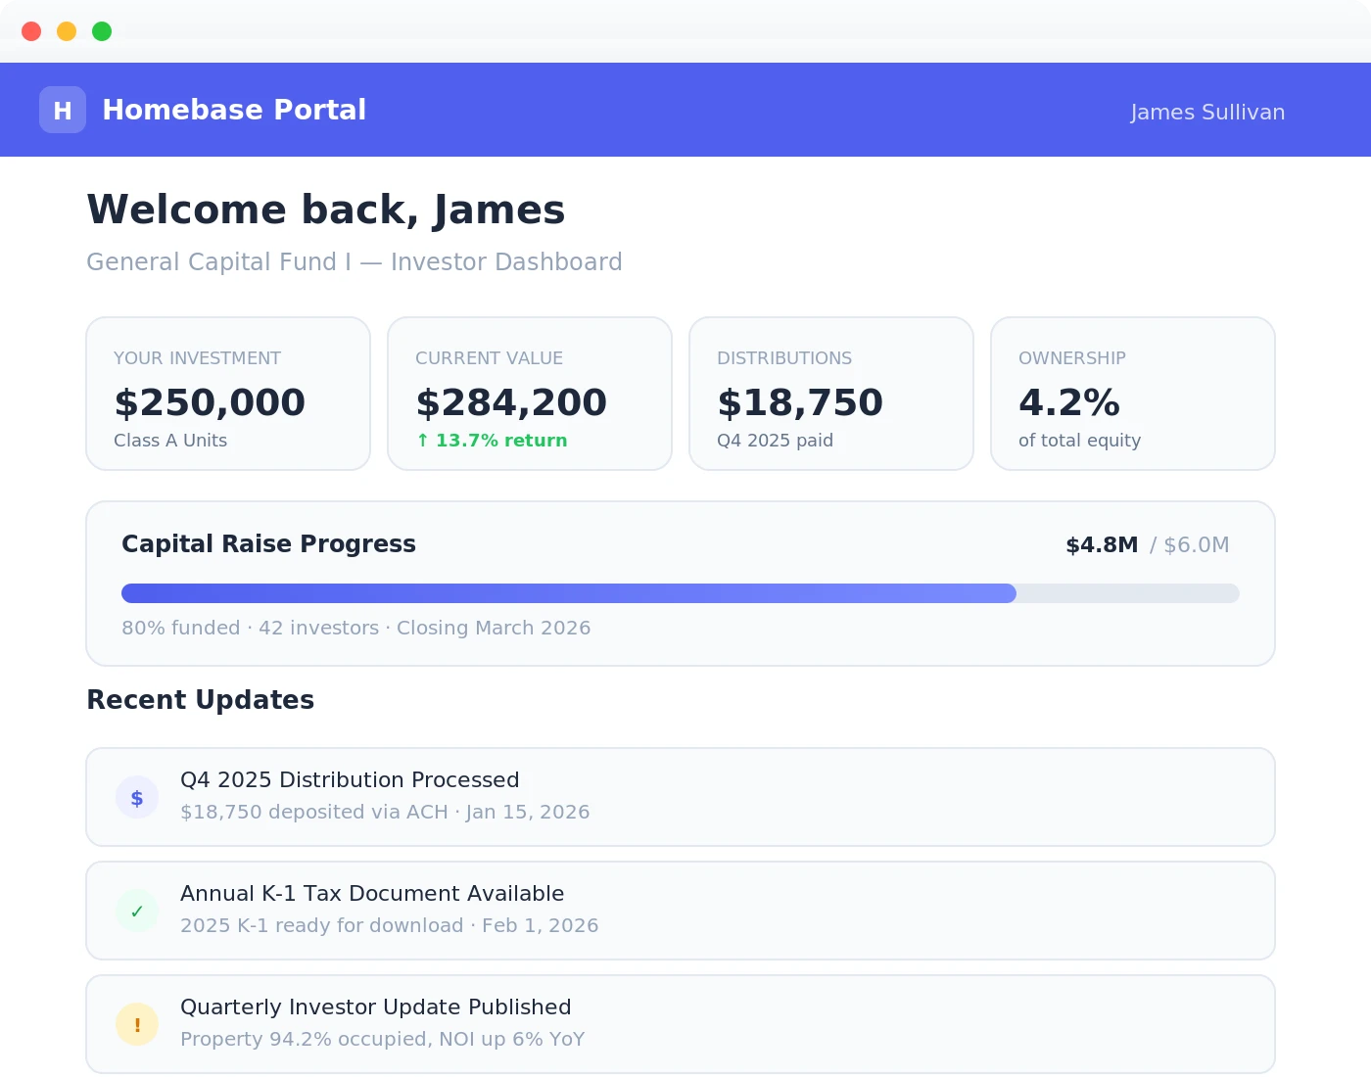Open "Quarterly Investor Update Published" entry
1371x1077 pixels.
pos(681,1023)
